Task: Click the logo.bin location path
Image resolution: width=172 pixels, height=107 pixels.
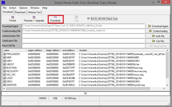Action: pyautogui.click(x=110, y=78)
